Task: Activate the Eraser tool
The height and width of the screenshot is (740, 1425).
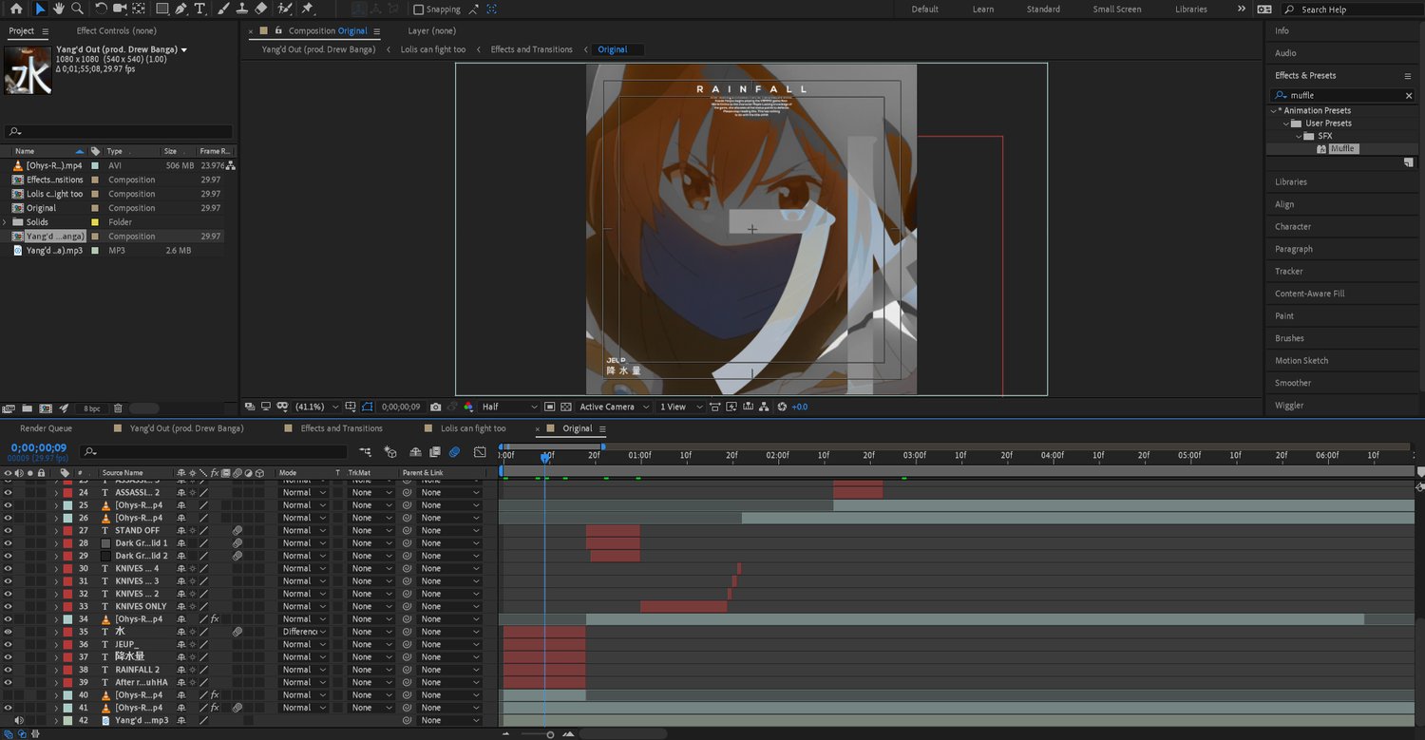Action: [x=261, y=9]
